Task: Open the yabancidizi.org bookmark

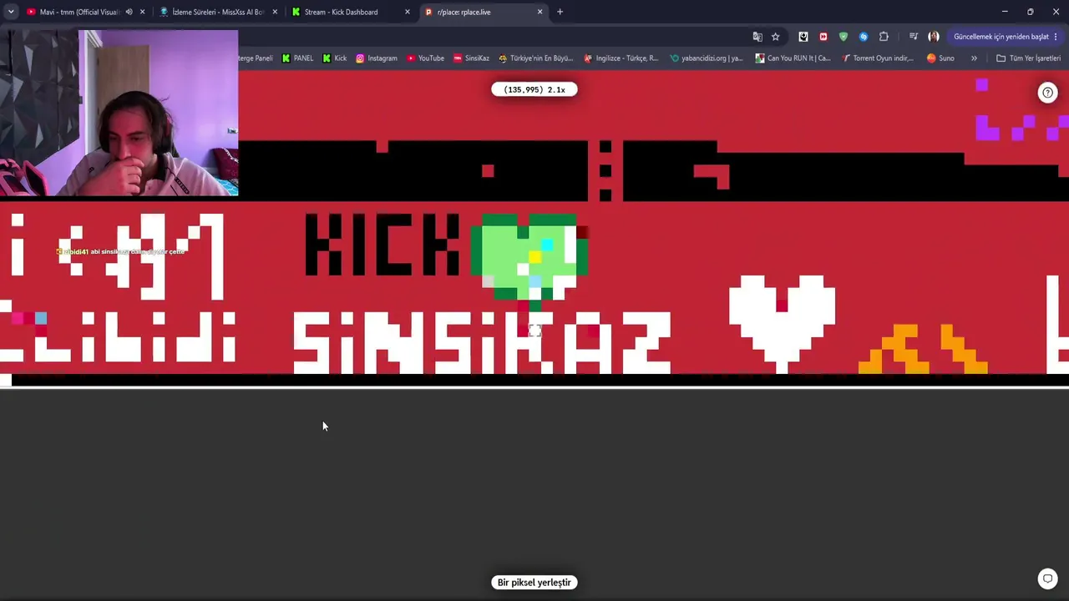Action: click(x=707, y=58)
